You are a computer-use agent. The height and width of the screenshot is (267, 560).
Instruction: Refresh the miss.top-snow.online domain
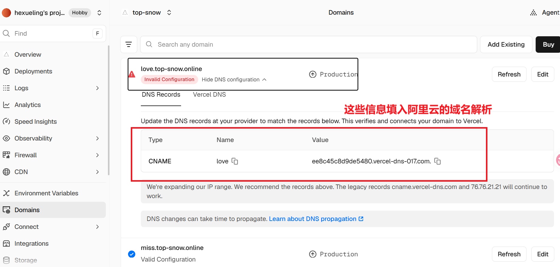pyautogui.click(x=509, y=254)
